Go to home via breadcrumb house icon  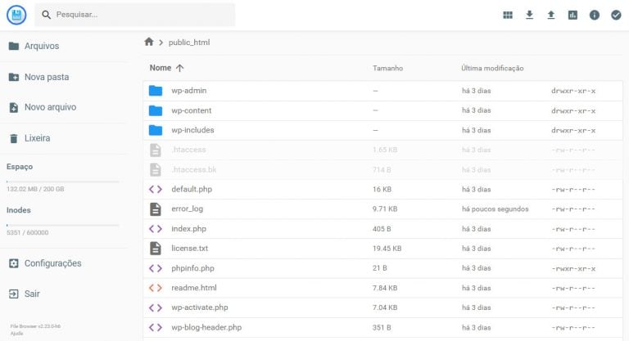[x=148, y=42]
